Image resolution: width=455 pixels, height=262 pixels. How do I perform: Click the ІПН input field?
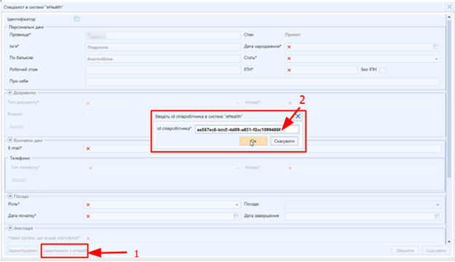point(322,70)
